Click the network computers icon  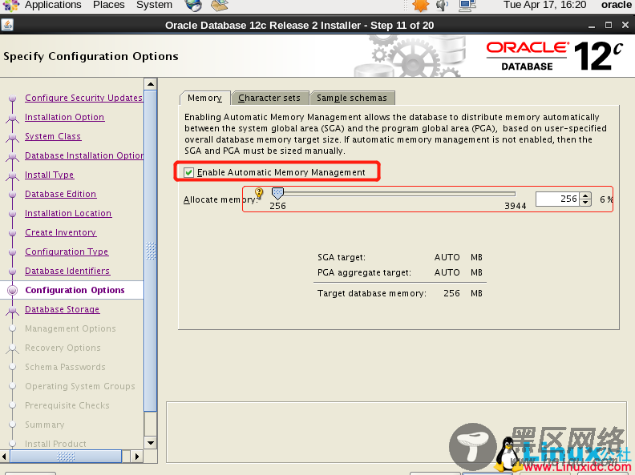tap(467, 5)
